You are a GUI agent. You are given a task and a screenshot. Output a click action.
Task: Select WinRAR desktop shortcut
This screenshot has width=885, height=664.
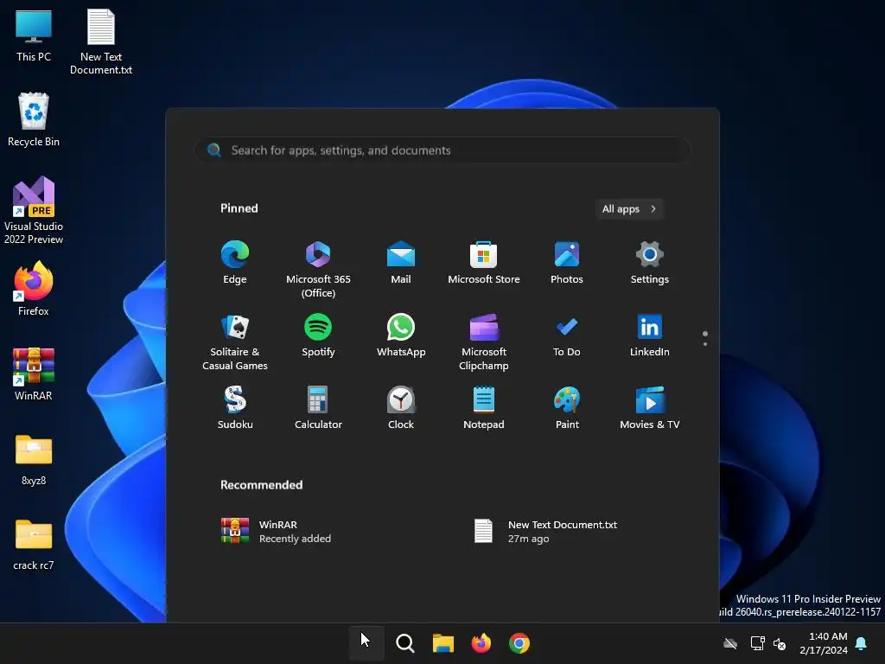pyautogui.click(x=34, y=373)
